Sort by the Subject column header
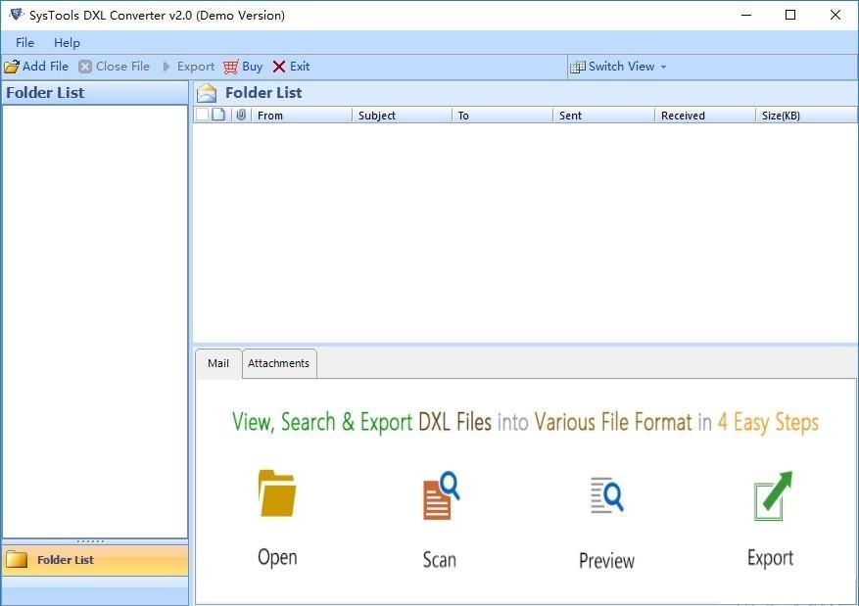 pos(402,116)
